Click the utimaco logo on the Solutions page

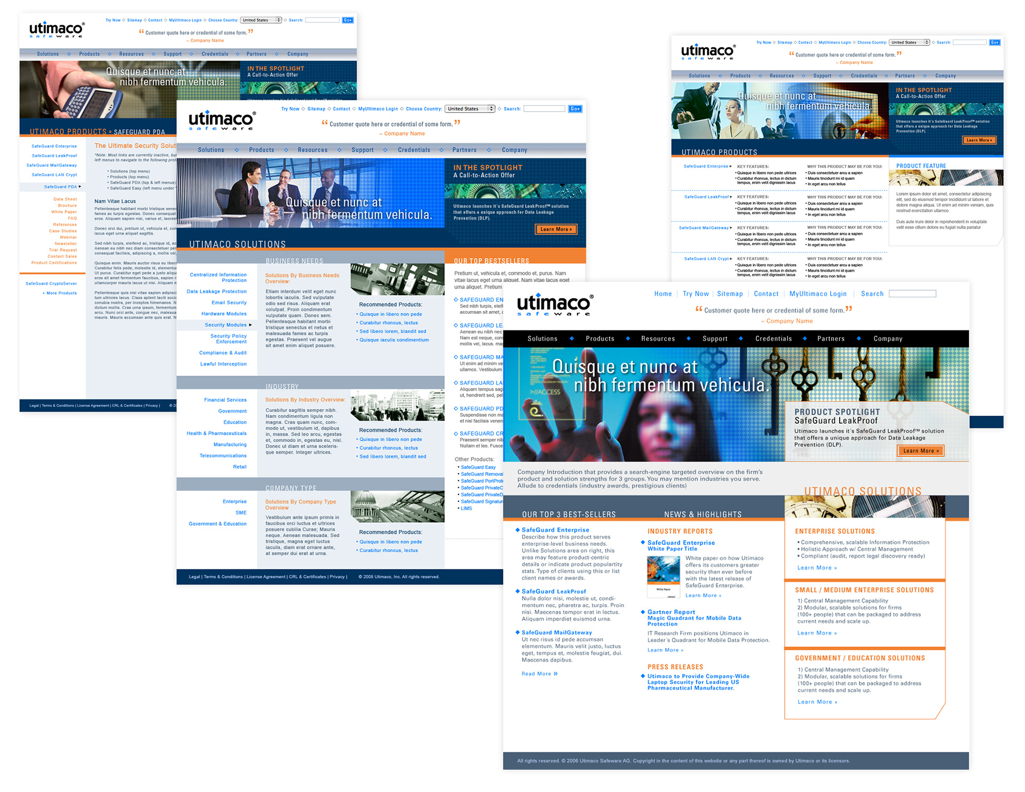pos(222,120)
